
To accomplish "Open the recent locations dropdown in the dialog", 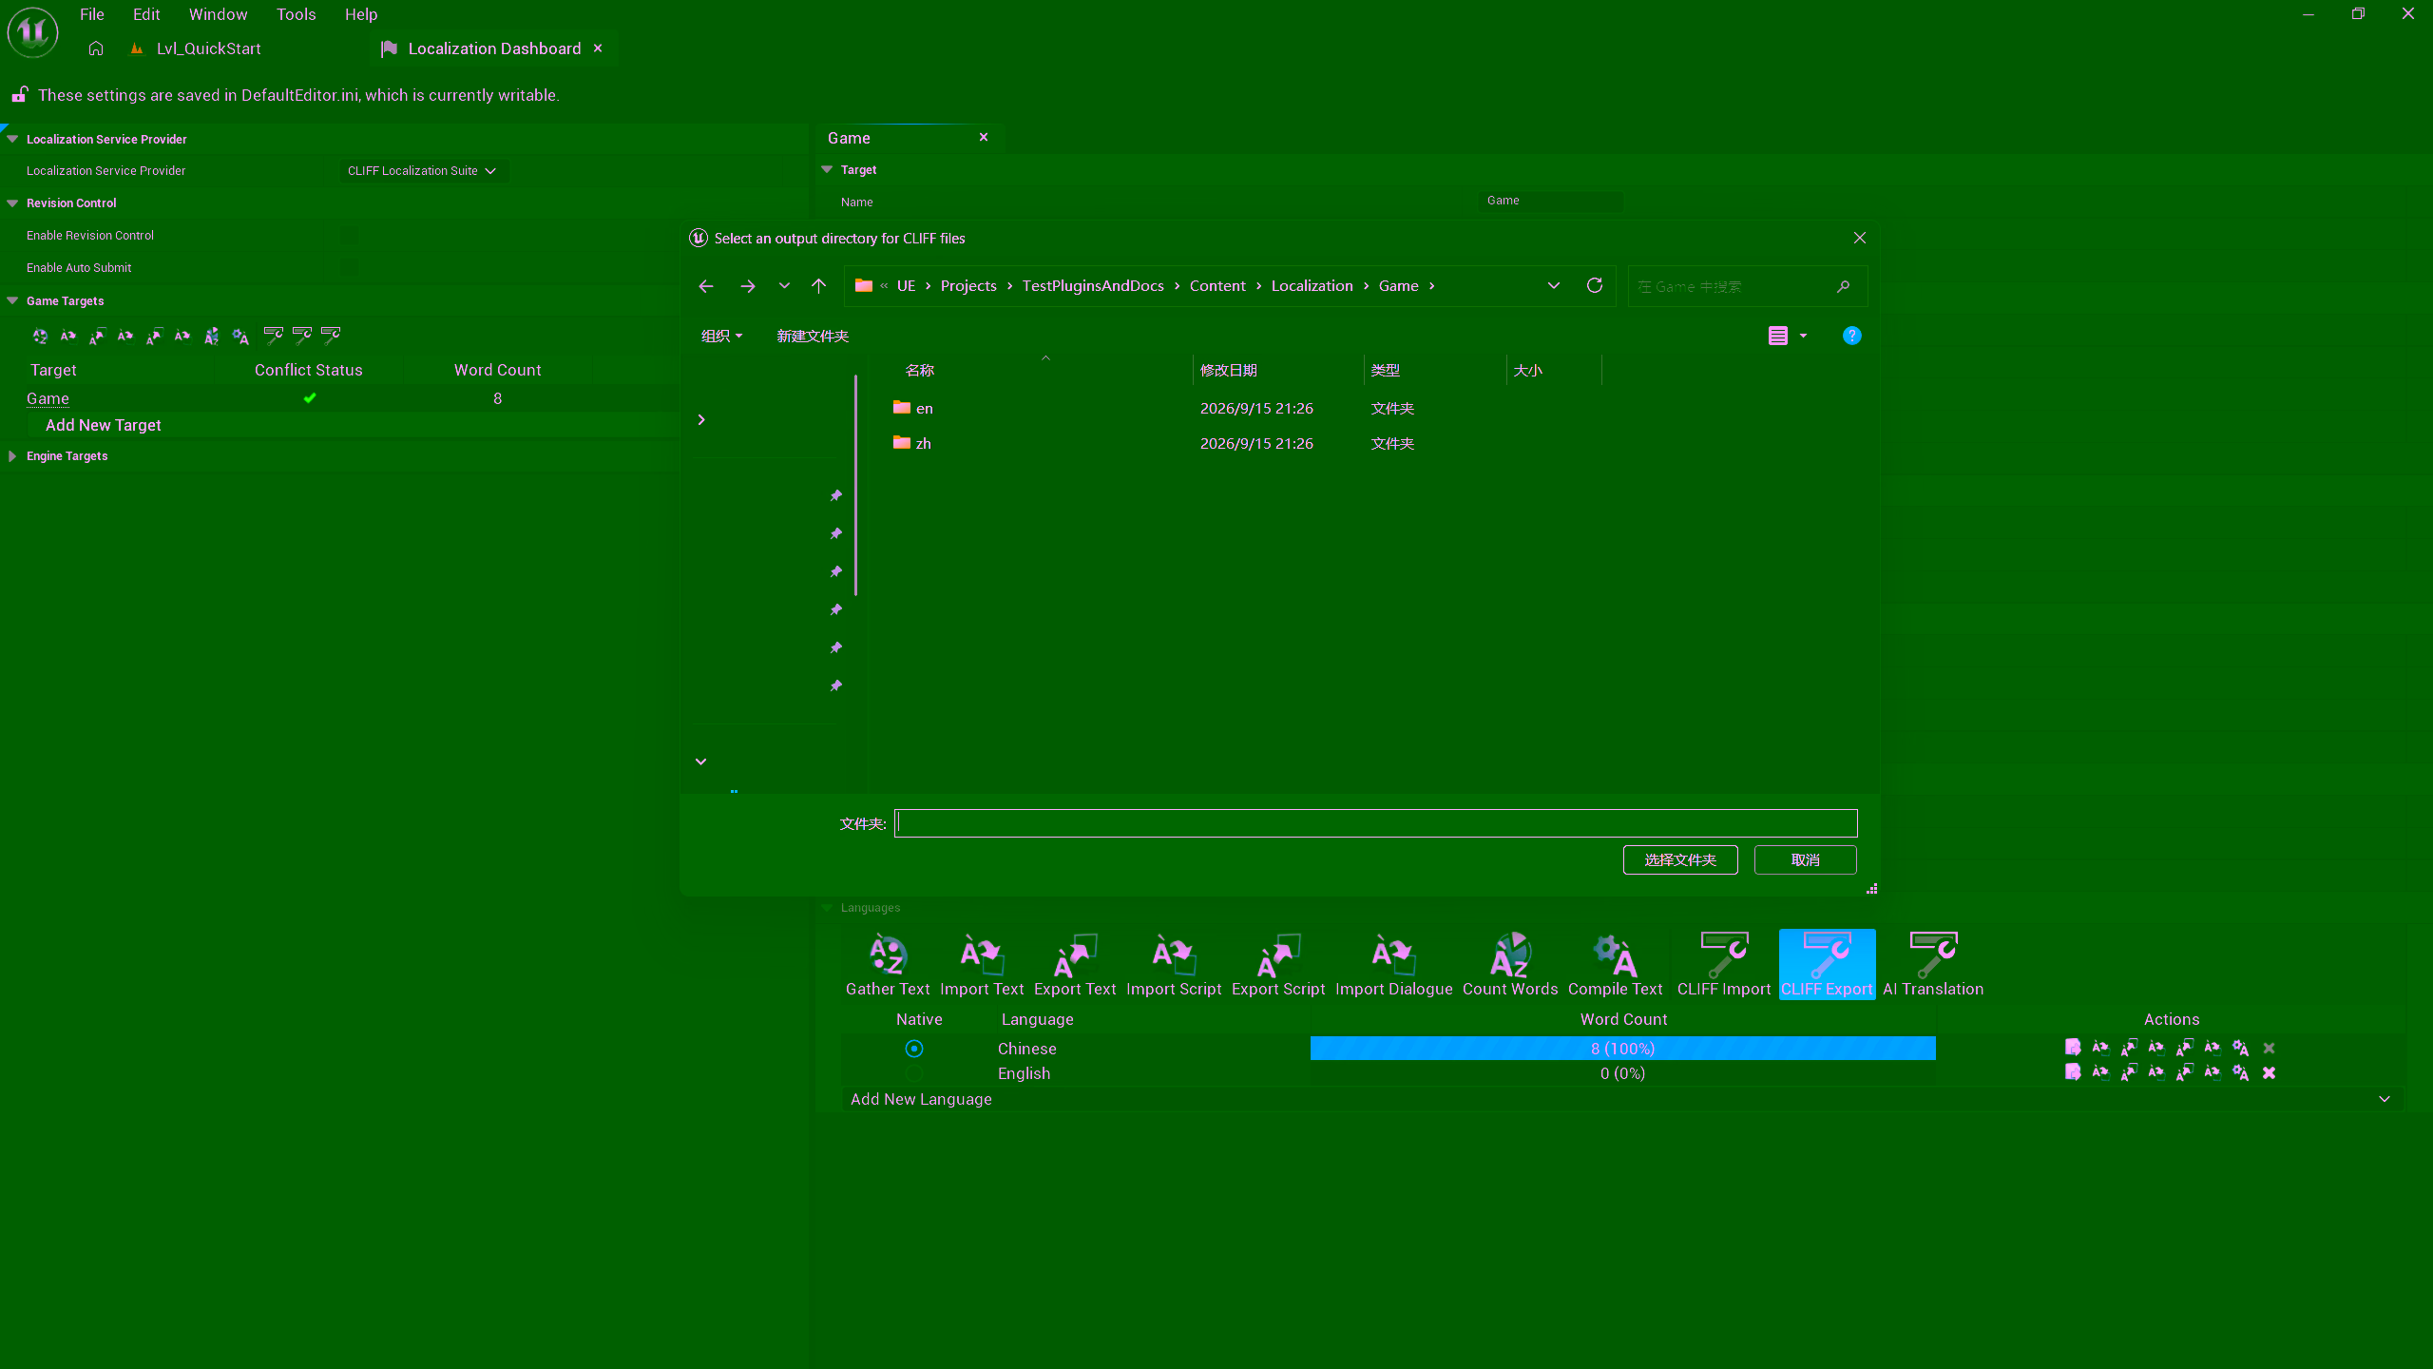I will coord(784,286).
